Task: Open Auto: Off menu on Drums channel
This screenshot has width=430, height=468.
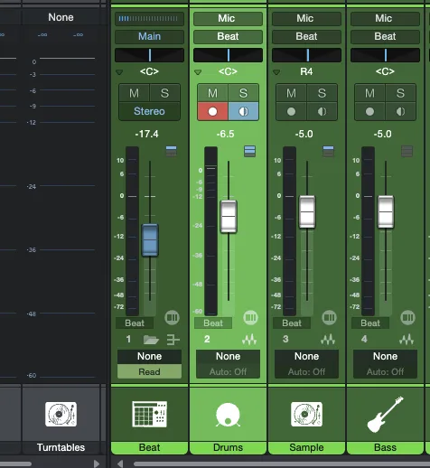Action: (x=228, y=371)
